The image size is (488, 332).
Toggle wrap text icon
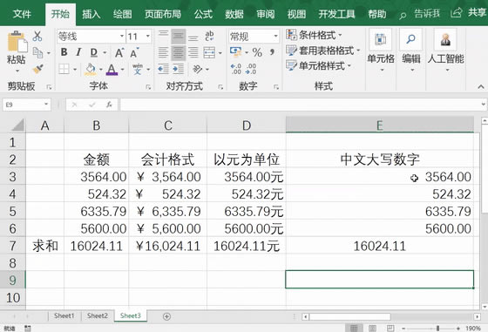(x=209, y=36)
